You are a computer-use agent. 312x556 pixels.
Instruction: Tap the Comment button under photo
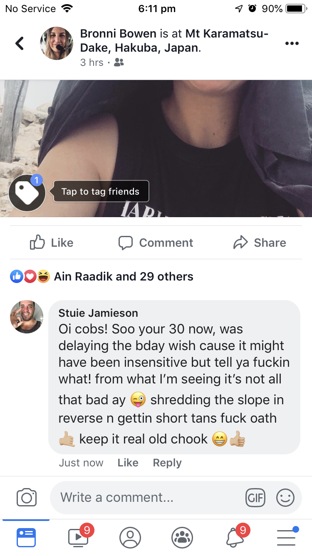(x=156, y=243)
